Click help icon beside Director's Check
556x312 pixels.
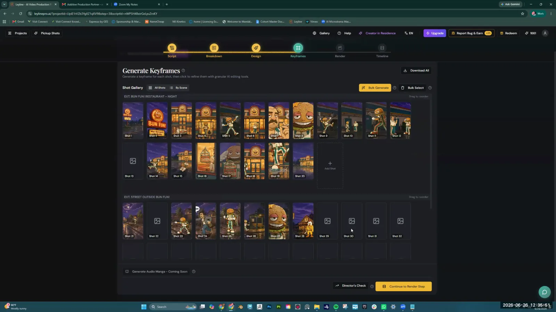point(372,286)
